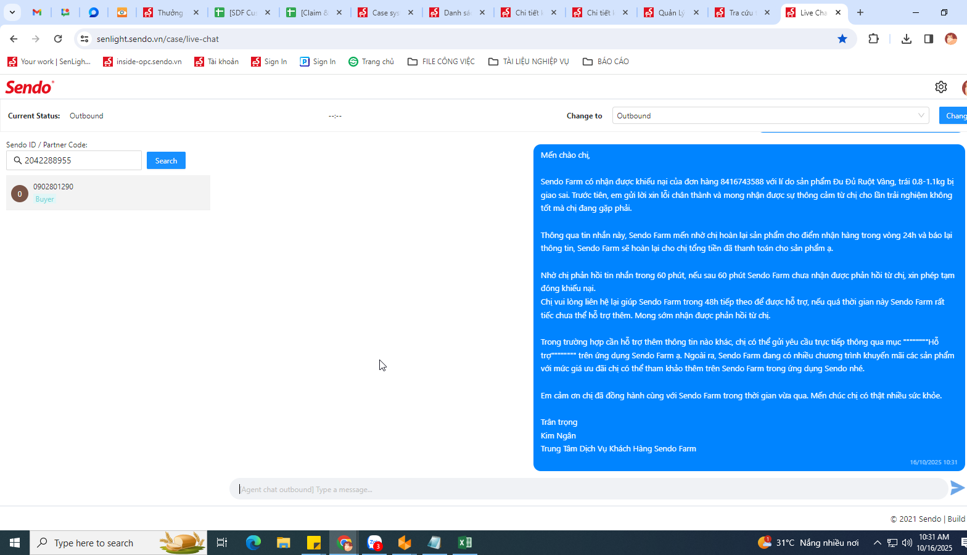
Task: Send message with paper plane icon
Action: tap(957, 488)
